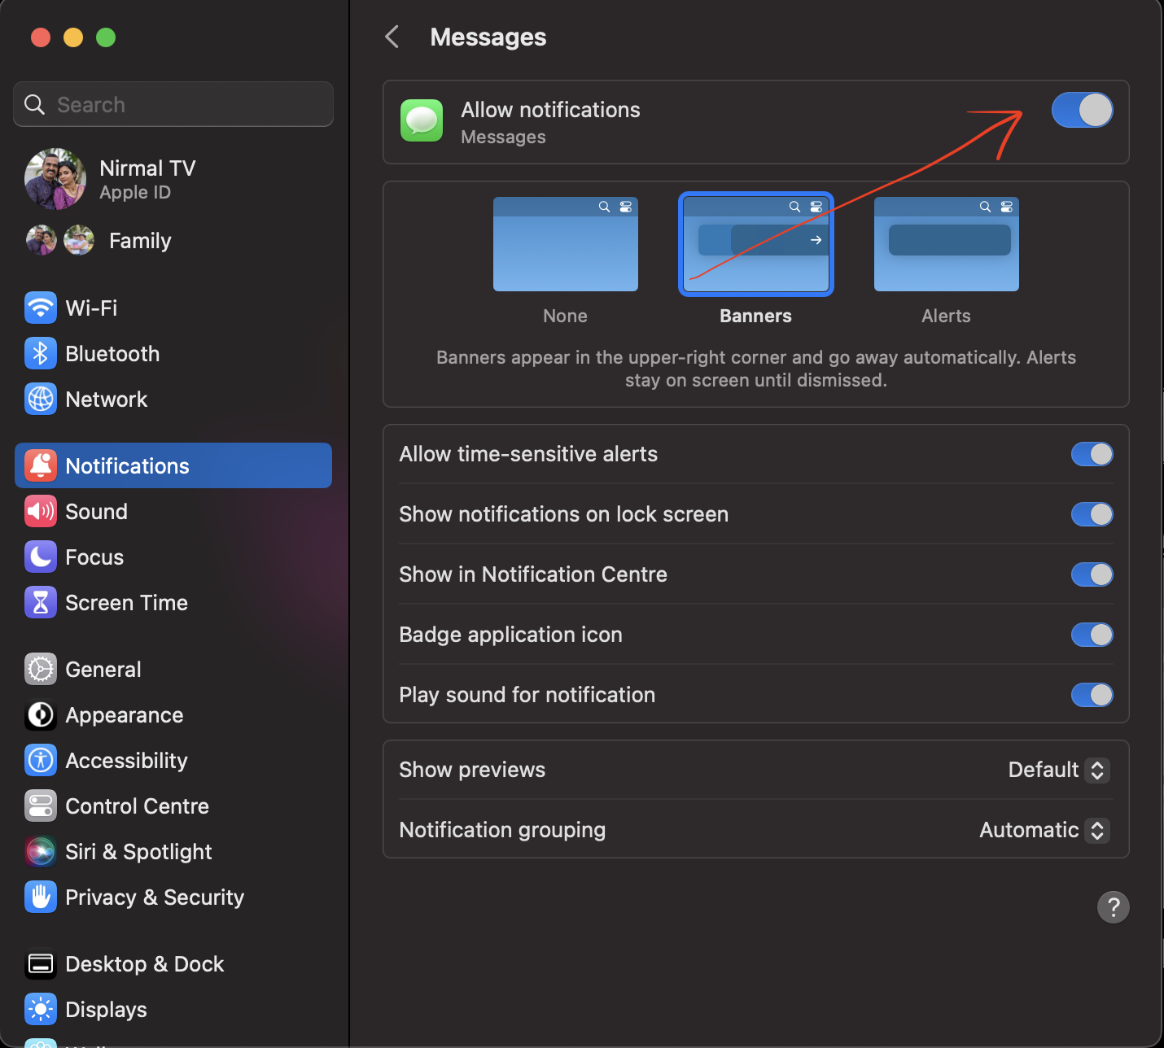Toggle Play sound for notification switch
Image resolution: width=1164 pixels, height=1048 pixels.
coord(1092,695)
